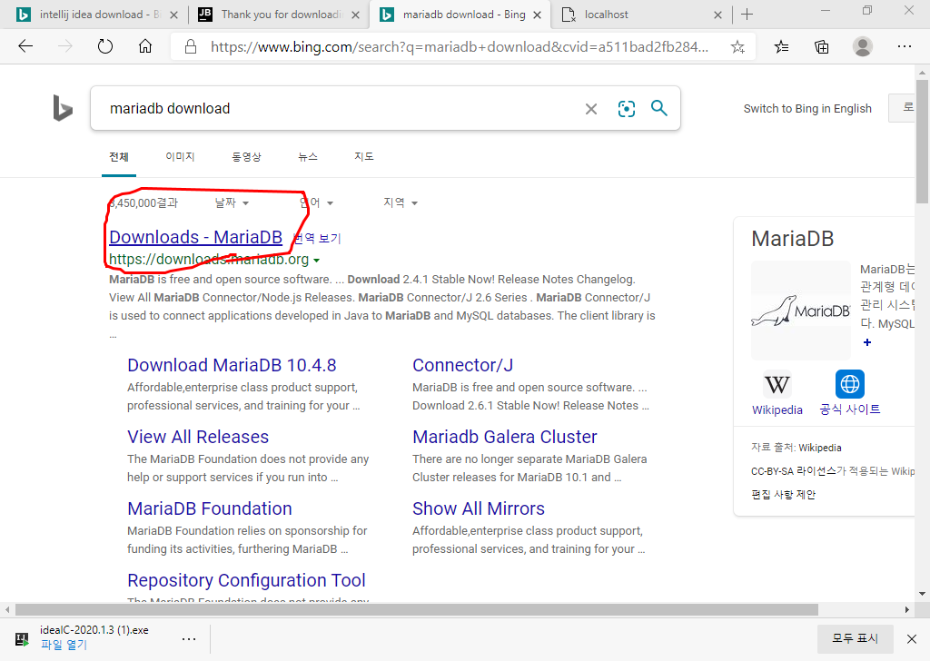Close the mariadb download Bing tab
This screenshot has width=930, height=661.
pos(537,15)
